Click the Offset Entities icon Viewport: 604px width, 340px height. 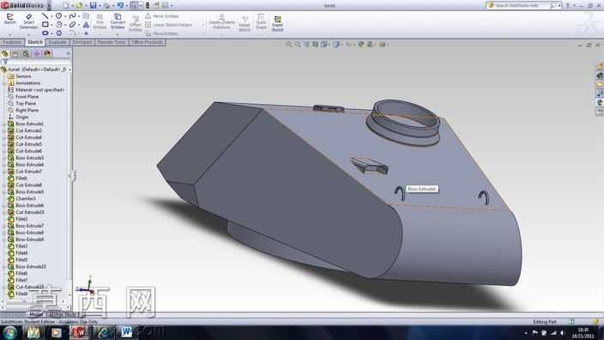click(136, 23)
